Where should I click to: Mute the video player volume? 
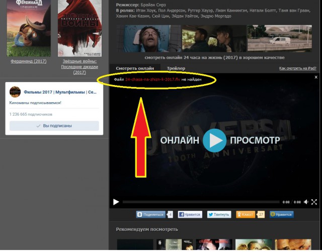[x=306, y=202]
